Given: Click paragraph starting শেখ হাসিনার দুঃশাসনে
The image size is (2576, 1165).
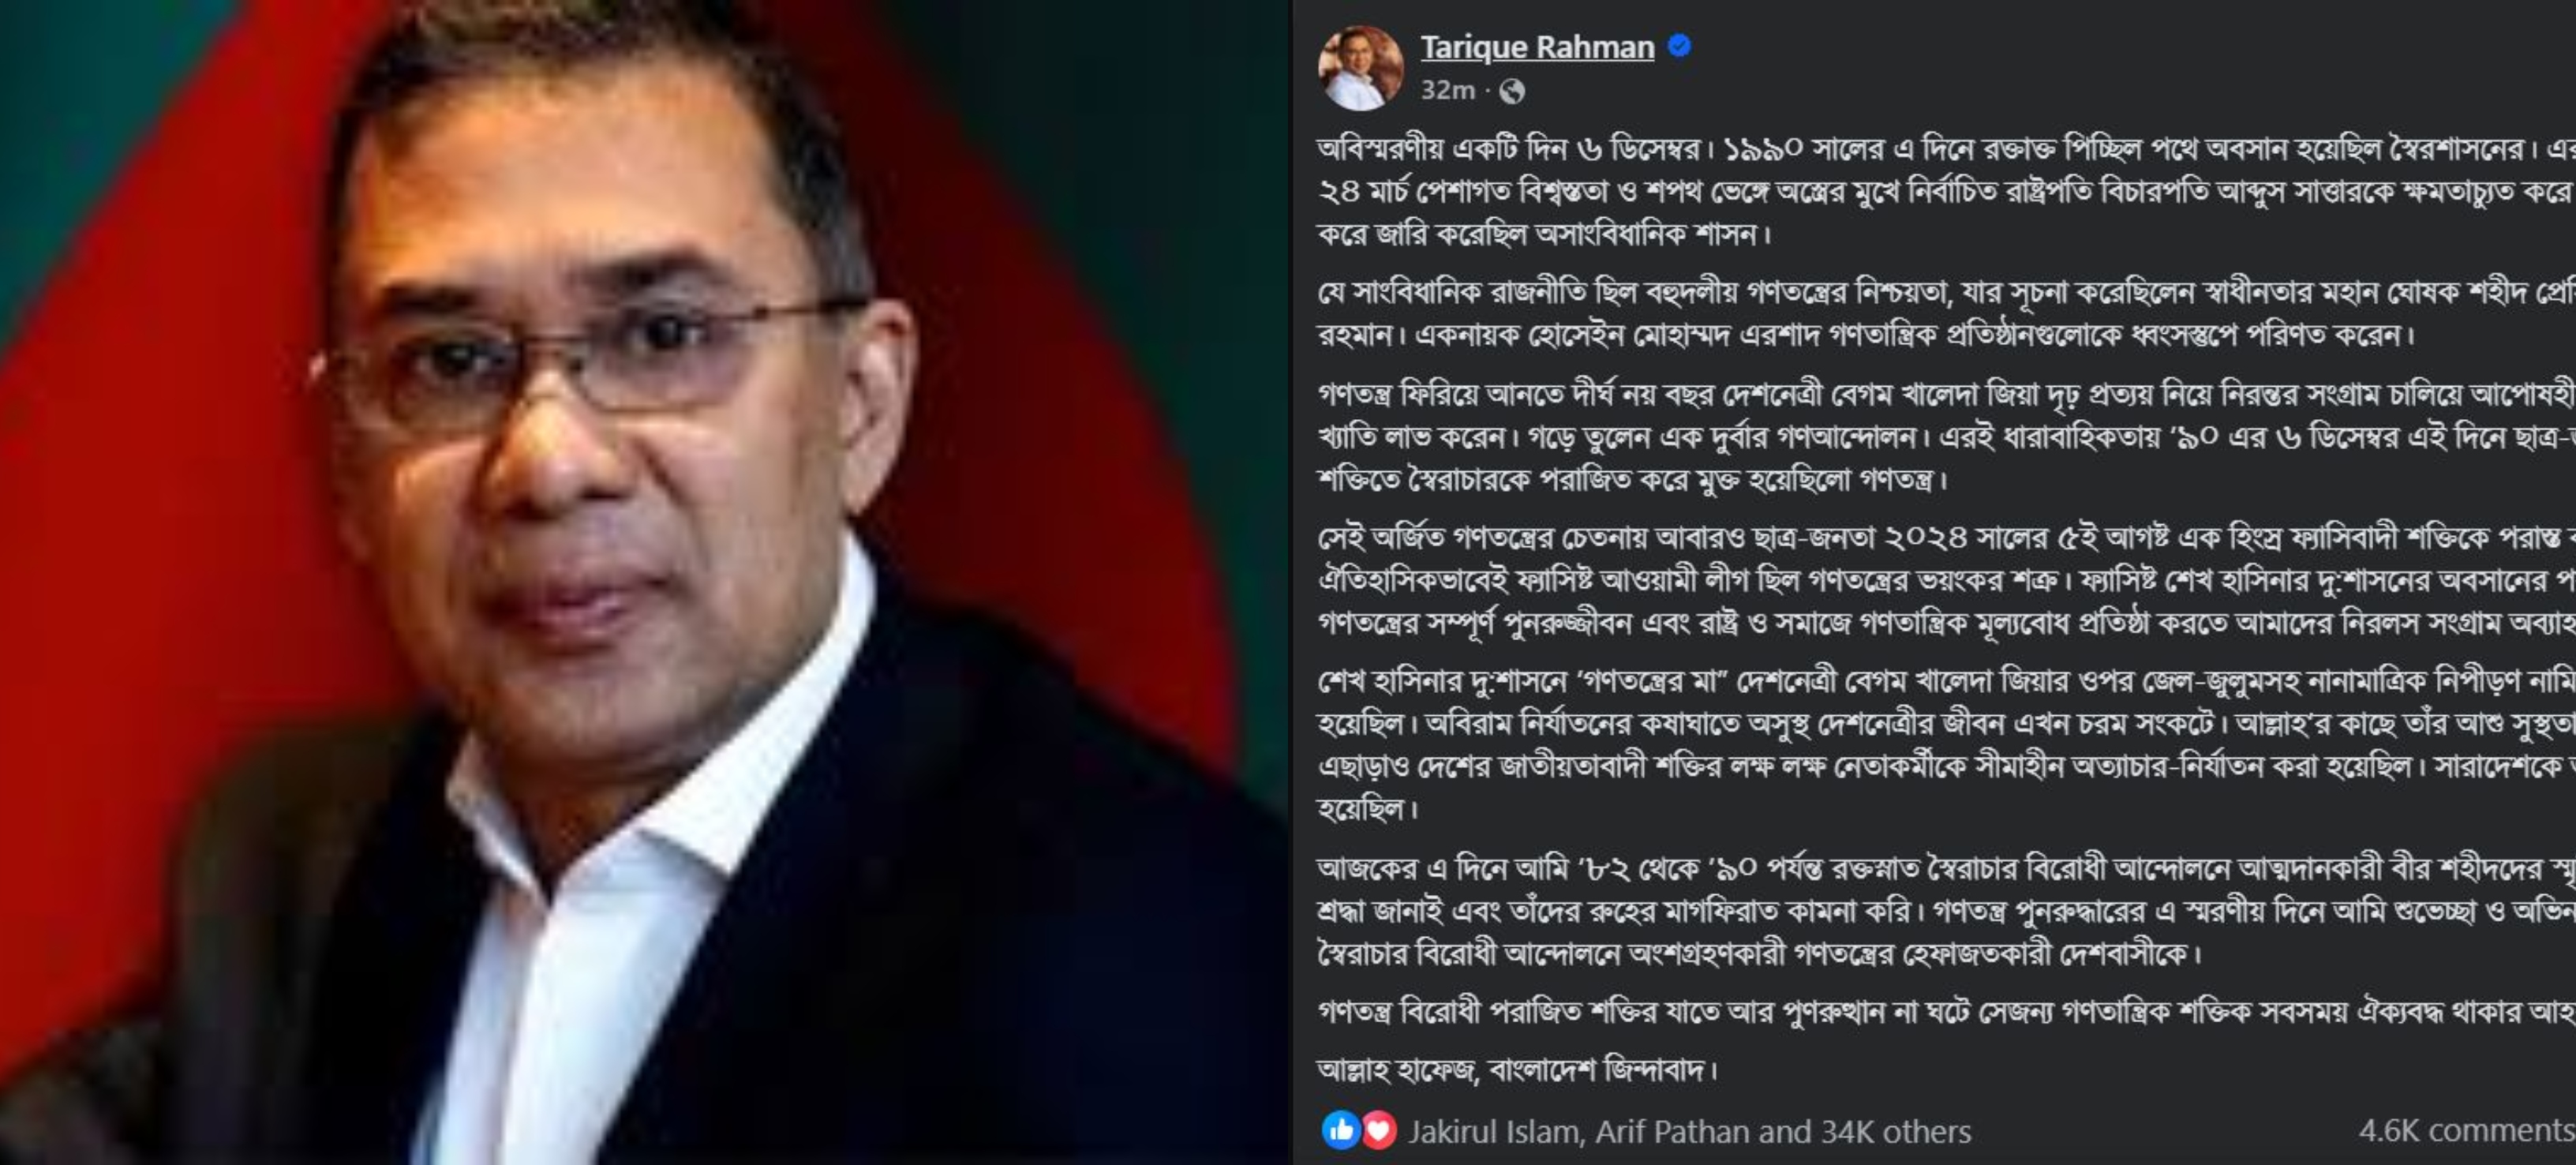Looking at the screenshot, I should [1946, 745].
